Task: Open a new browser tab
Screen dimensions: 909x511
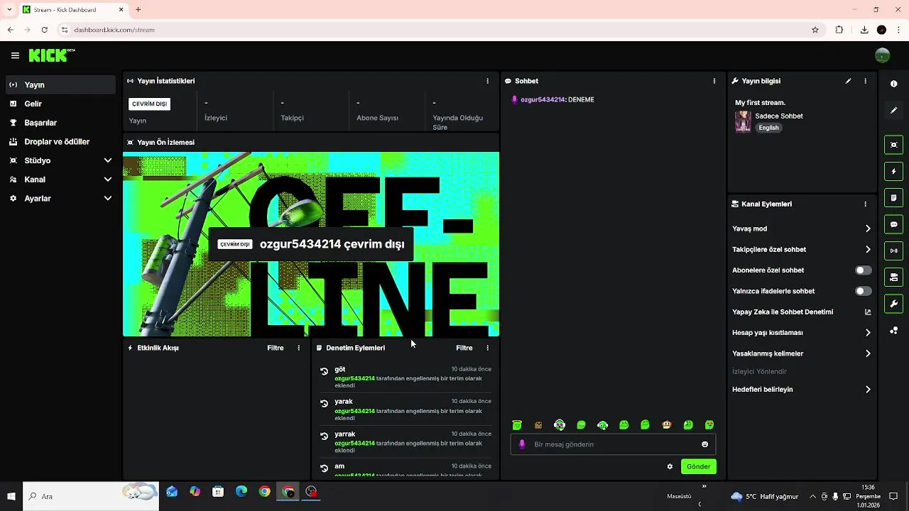Action: (x=138, y=9)
